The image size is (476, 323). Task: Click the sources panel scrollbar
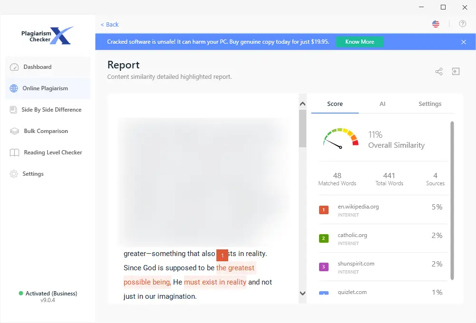(452, 200)
